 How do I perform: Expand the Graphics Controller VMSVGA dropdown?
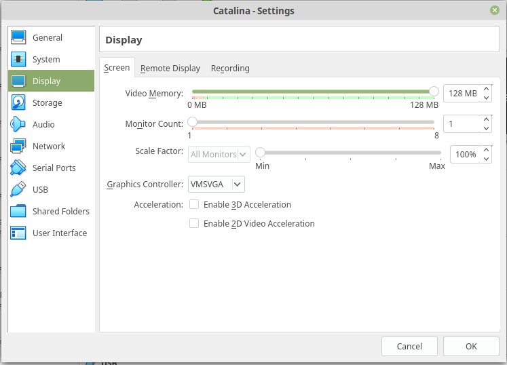[x=216, y=185]
